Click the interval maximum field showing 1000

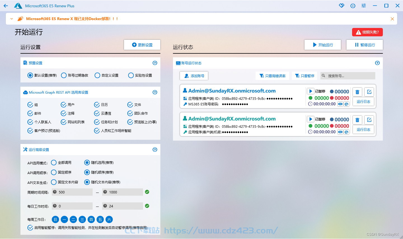click(123, 192)
